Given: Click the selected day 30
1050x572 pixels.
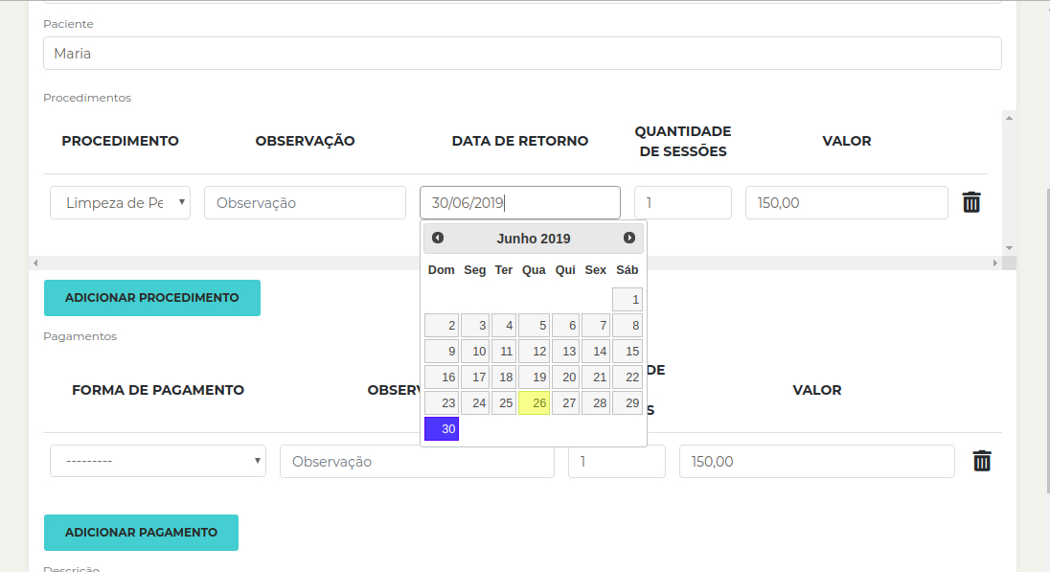Looking at the screenshot, I should (442, 428).
